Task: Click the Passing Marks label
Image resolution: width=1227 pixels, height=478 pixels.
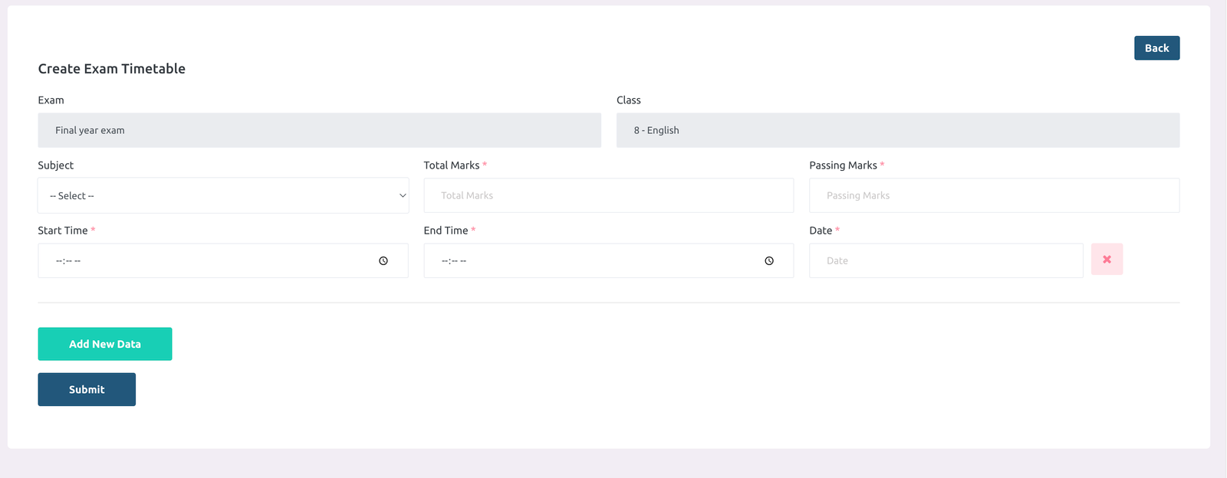Action: [x=843, y=165]
